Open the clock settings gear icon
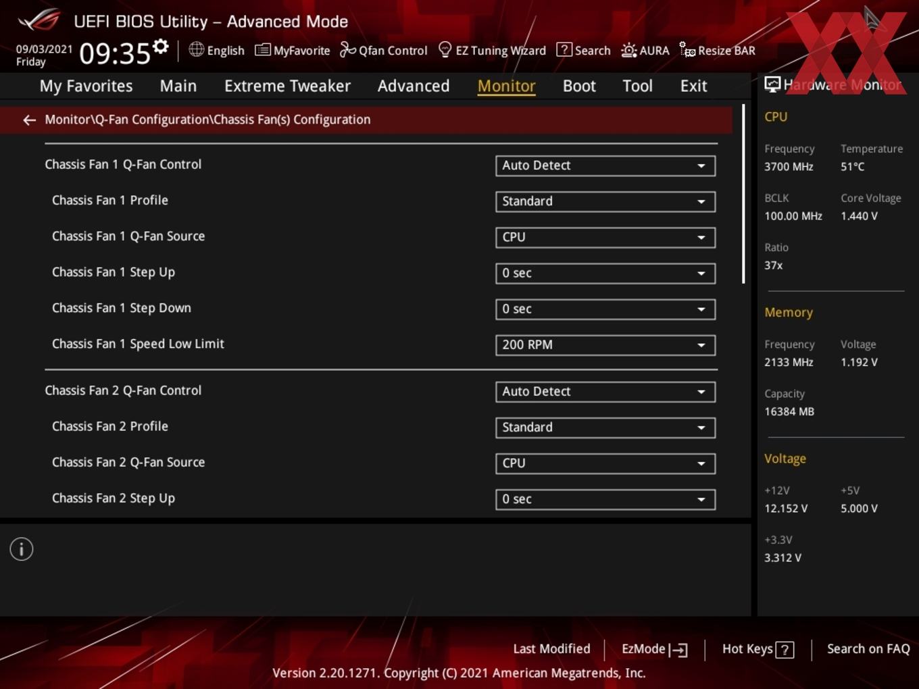The width and height of the screenshot is (919, 689). pyautogui.click(x=160, y=47)
